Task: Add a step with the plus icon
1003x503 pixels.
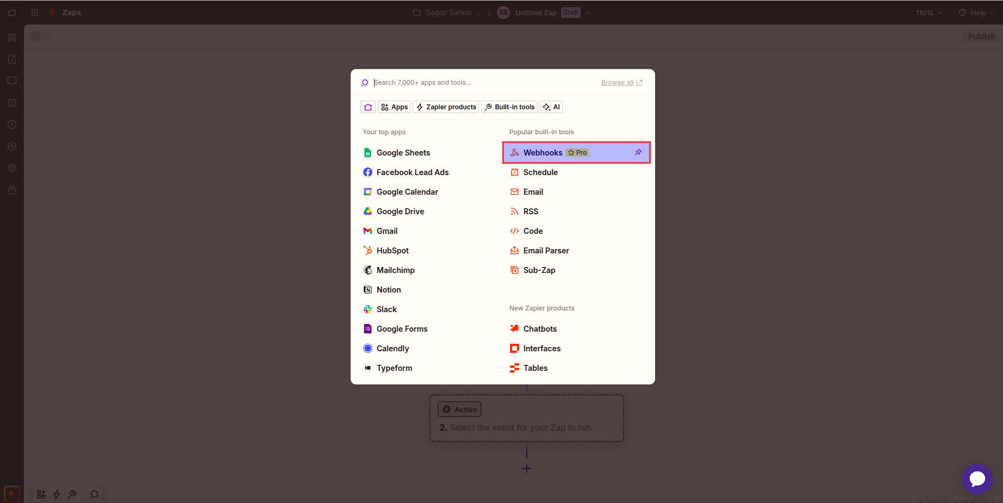Action: [x=526, y=469]
